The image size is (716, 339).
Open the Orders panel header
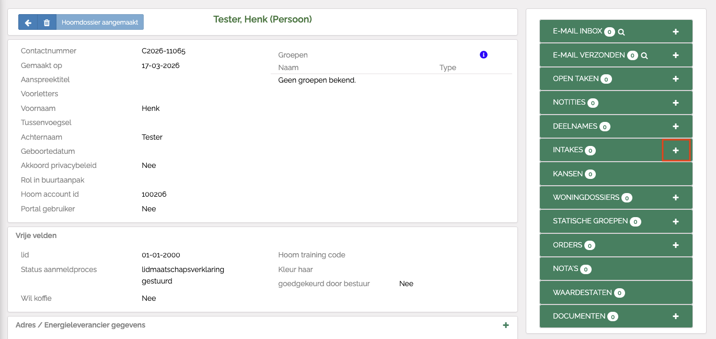568,245
